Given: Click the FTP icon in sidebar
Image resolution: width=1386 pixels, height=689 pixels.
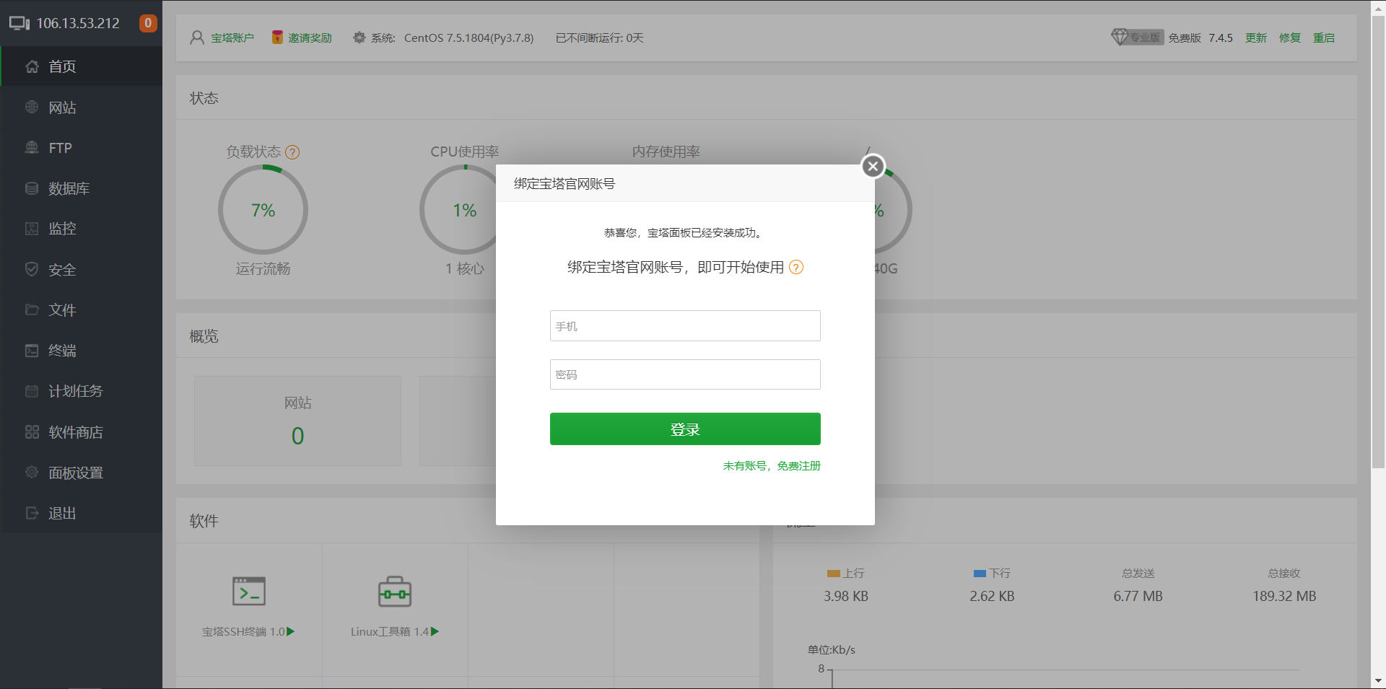Looking at the screenshot, I should (32, 147).
